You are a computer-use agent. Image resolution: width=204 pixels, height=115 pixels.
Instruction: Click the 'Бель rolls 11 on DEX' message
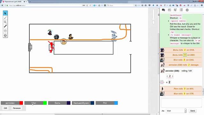(181, 55)
